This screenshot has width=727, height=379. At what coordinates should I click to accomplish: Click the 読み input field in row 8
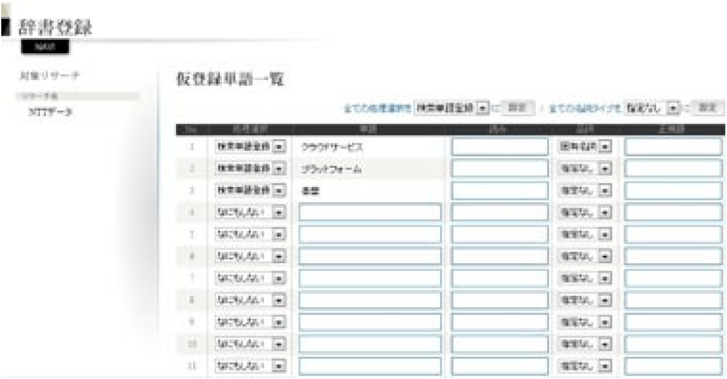point(499,300)
